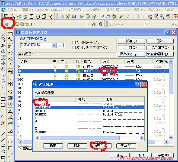Toggle the freeze sun icon for layer 0

click(66, 67)
